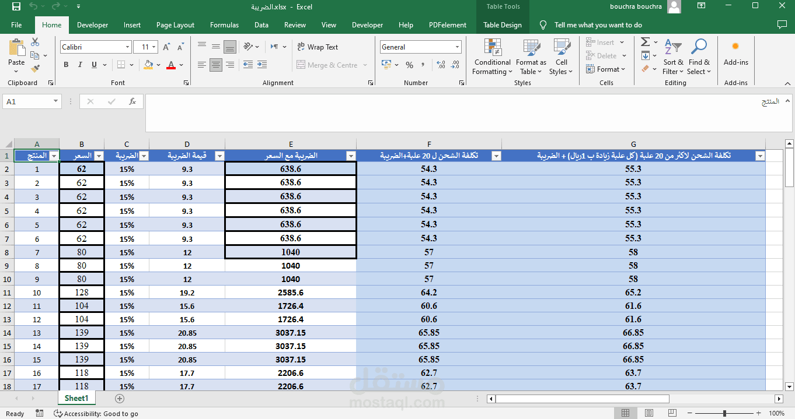Image resolution: width=795 pixels, height=419 pixels.
Task: Open the File tab
Action: pos(16,25)
